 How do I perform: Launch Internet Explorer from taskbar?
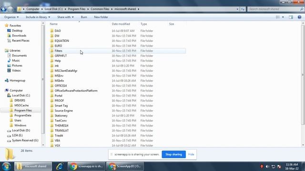[59, 166]
